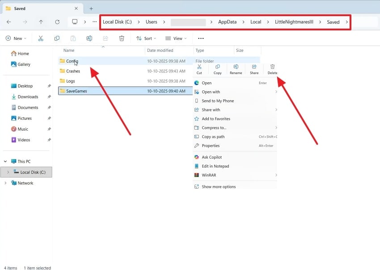The height and width of the screenshot is (270, 380).
Task: Show hidden breadcrumb locations ellipsis
Action: pyautogui.click(x=94, y=22)
